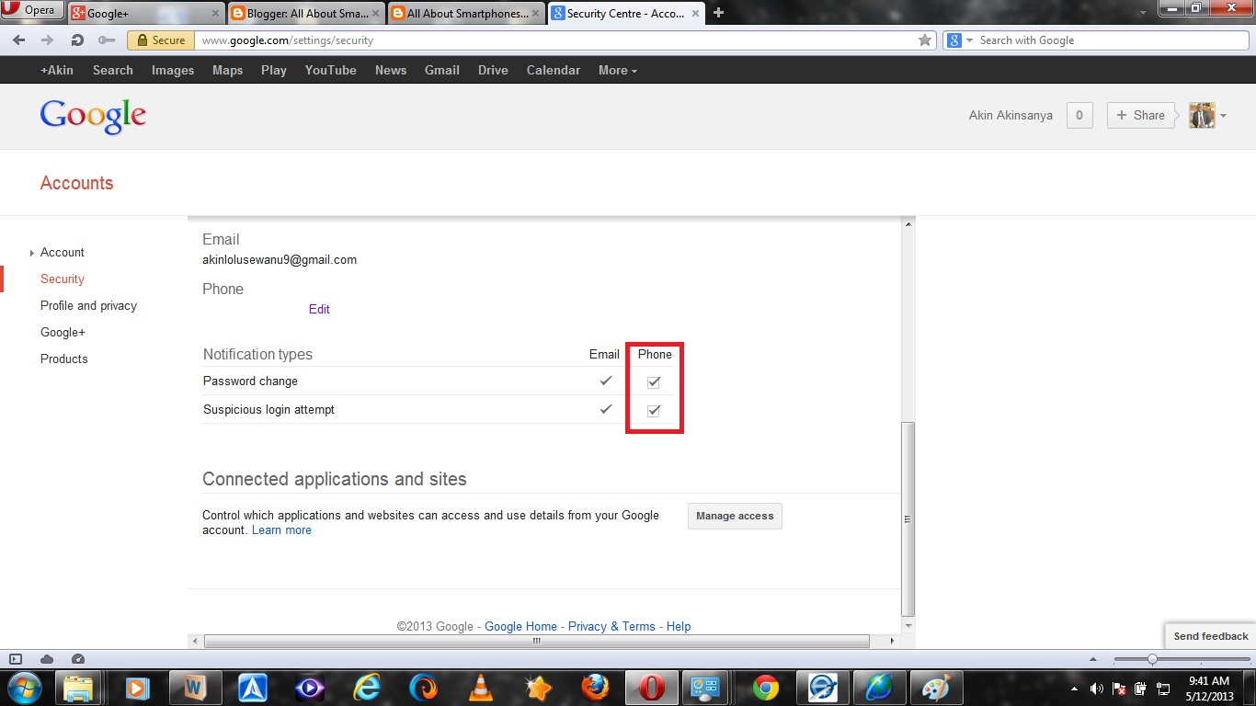Image resolution: width=1256 pixels, height=706 pixels.
Task: Open the Opera main menu button
Action: point(32,10)
